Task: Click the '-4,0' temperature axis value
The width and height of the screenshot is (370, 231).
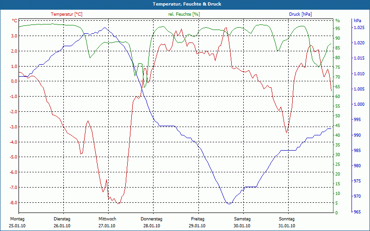Action: click(13, 142)
